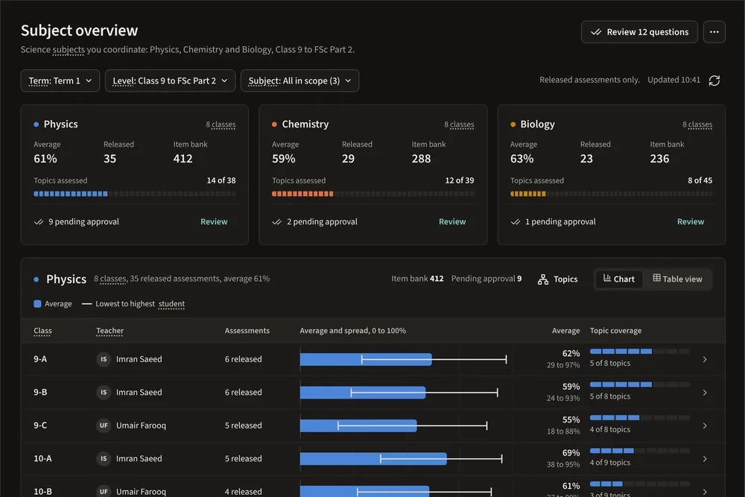745x497 pixels.
Task: Click Review link in the Biology card
Action: click(691, 221)
